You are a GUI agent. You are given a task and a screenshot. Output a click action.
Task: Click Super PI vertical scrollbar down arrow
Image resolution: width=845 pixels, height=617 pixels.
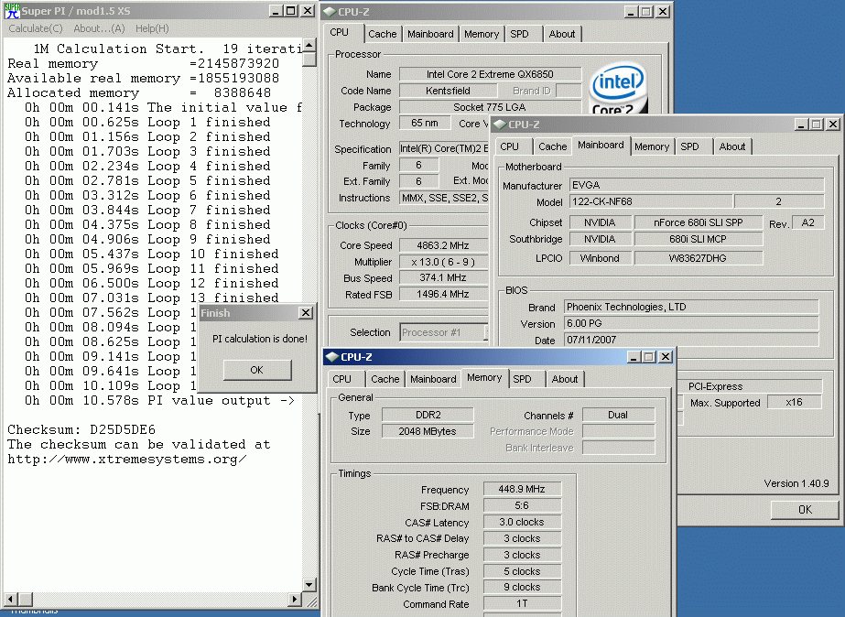(x=309, y=585)
